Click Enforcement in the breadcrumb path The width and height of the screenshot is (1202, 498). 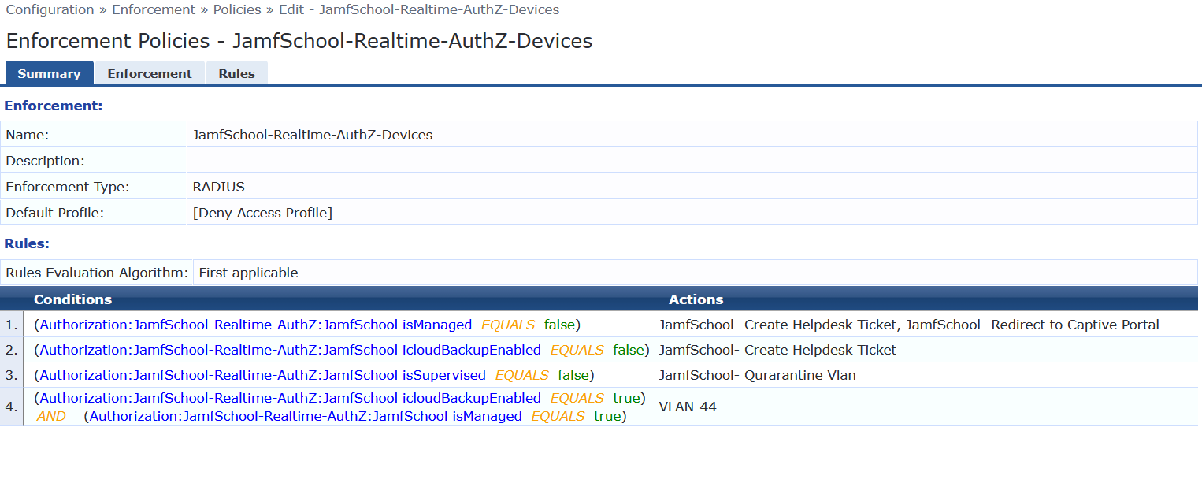point(154,10)
